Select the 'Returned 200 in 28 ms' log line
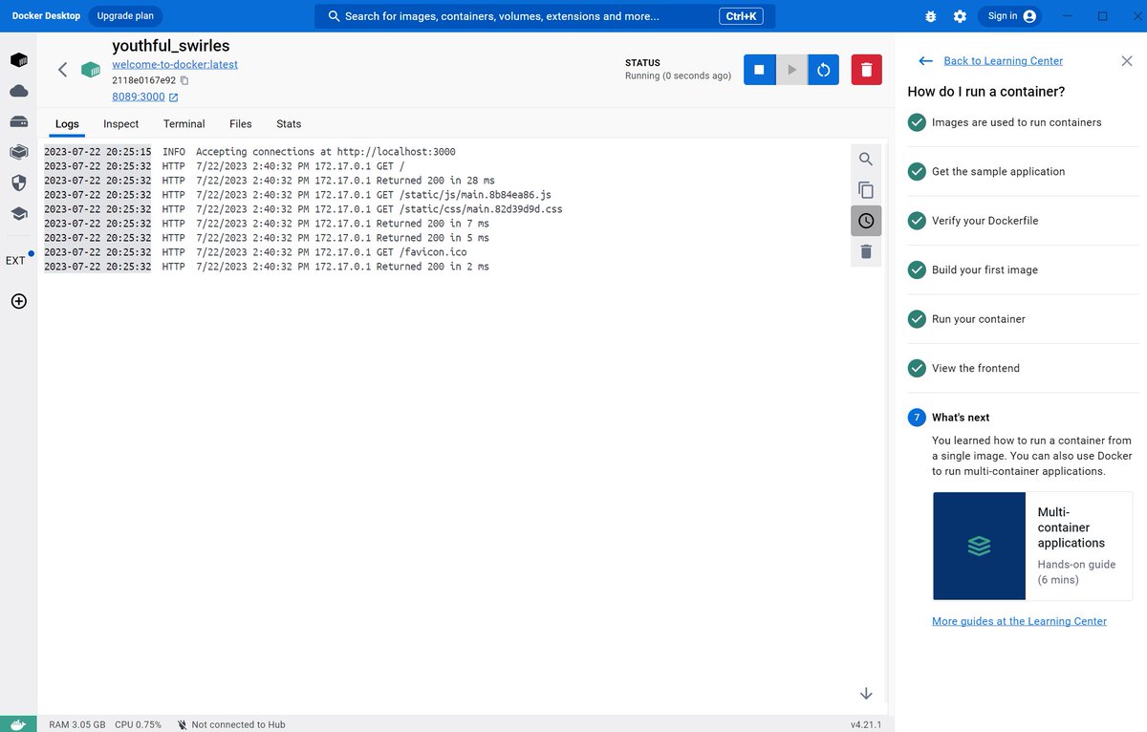The height and width of the screenshot is (732, 1147). 270,181
